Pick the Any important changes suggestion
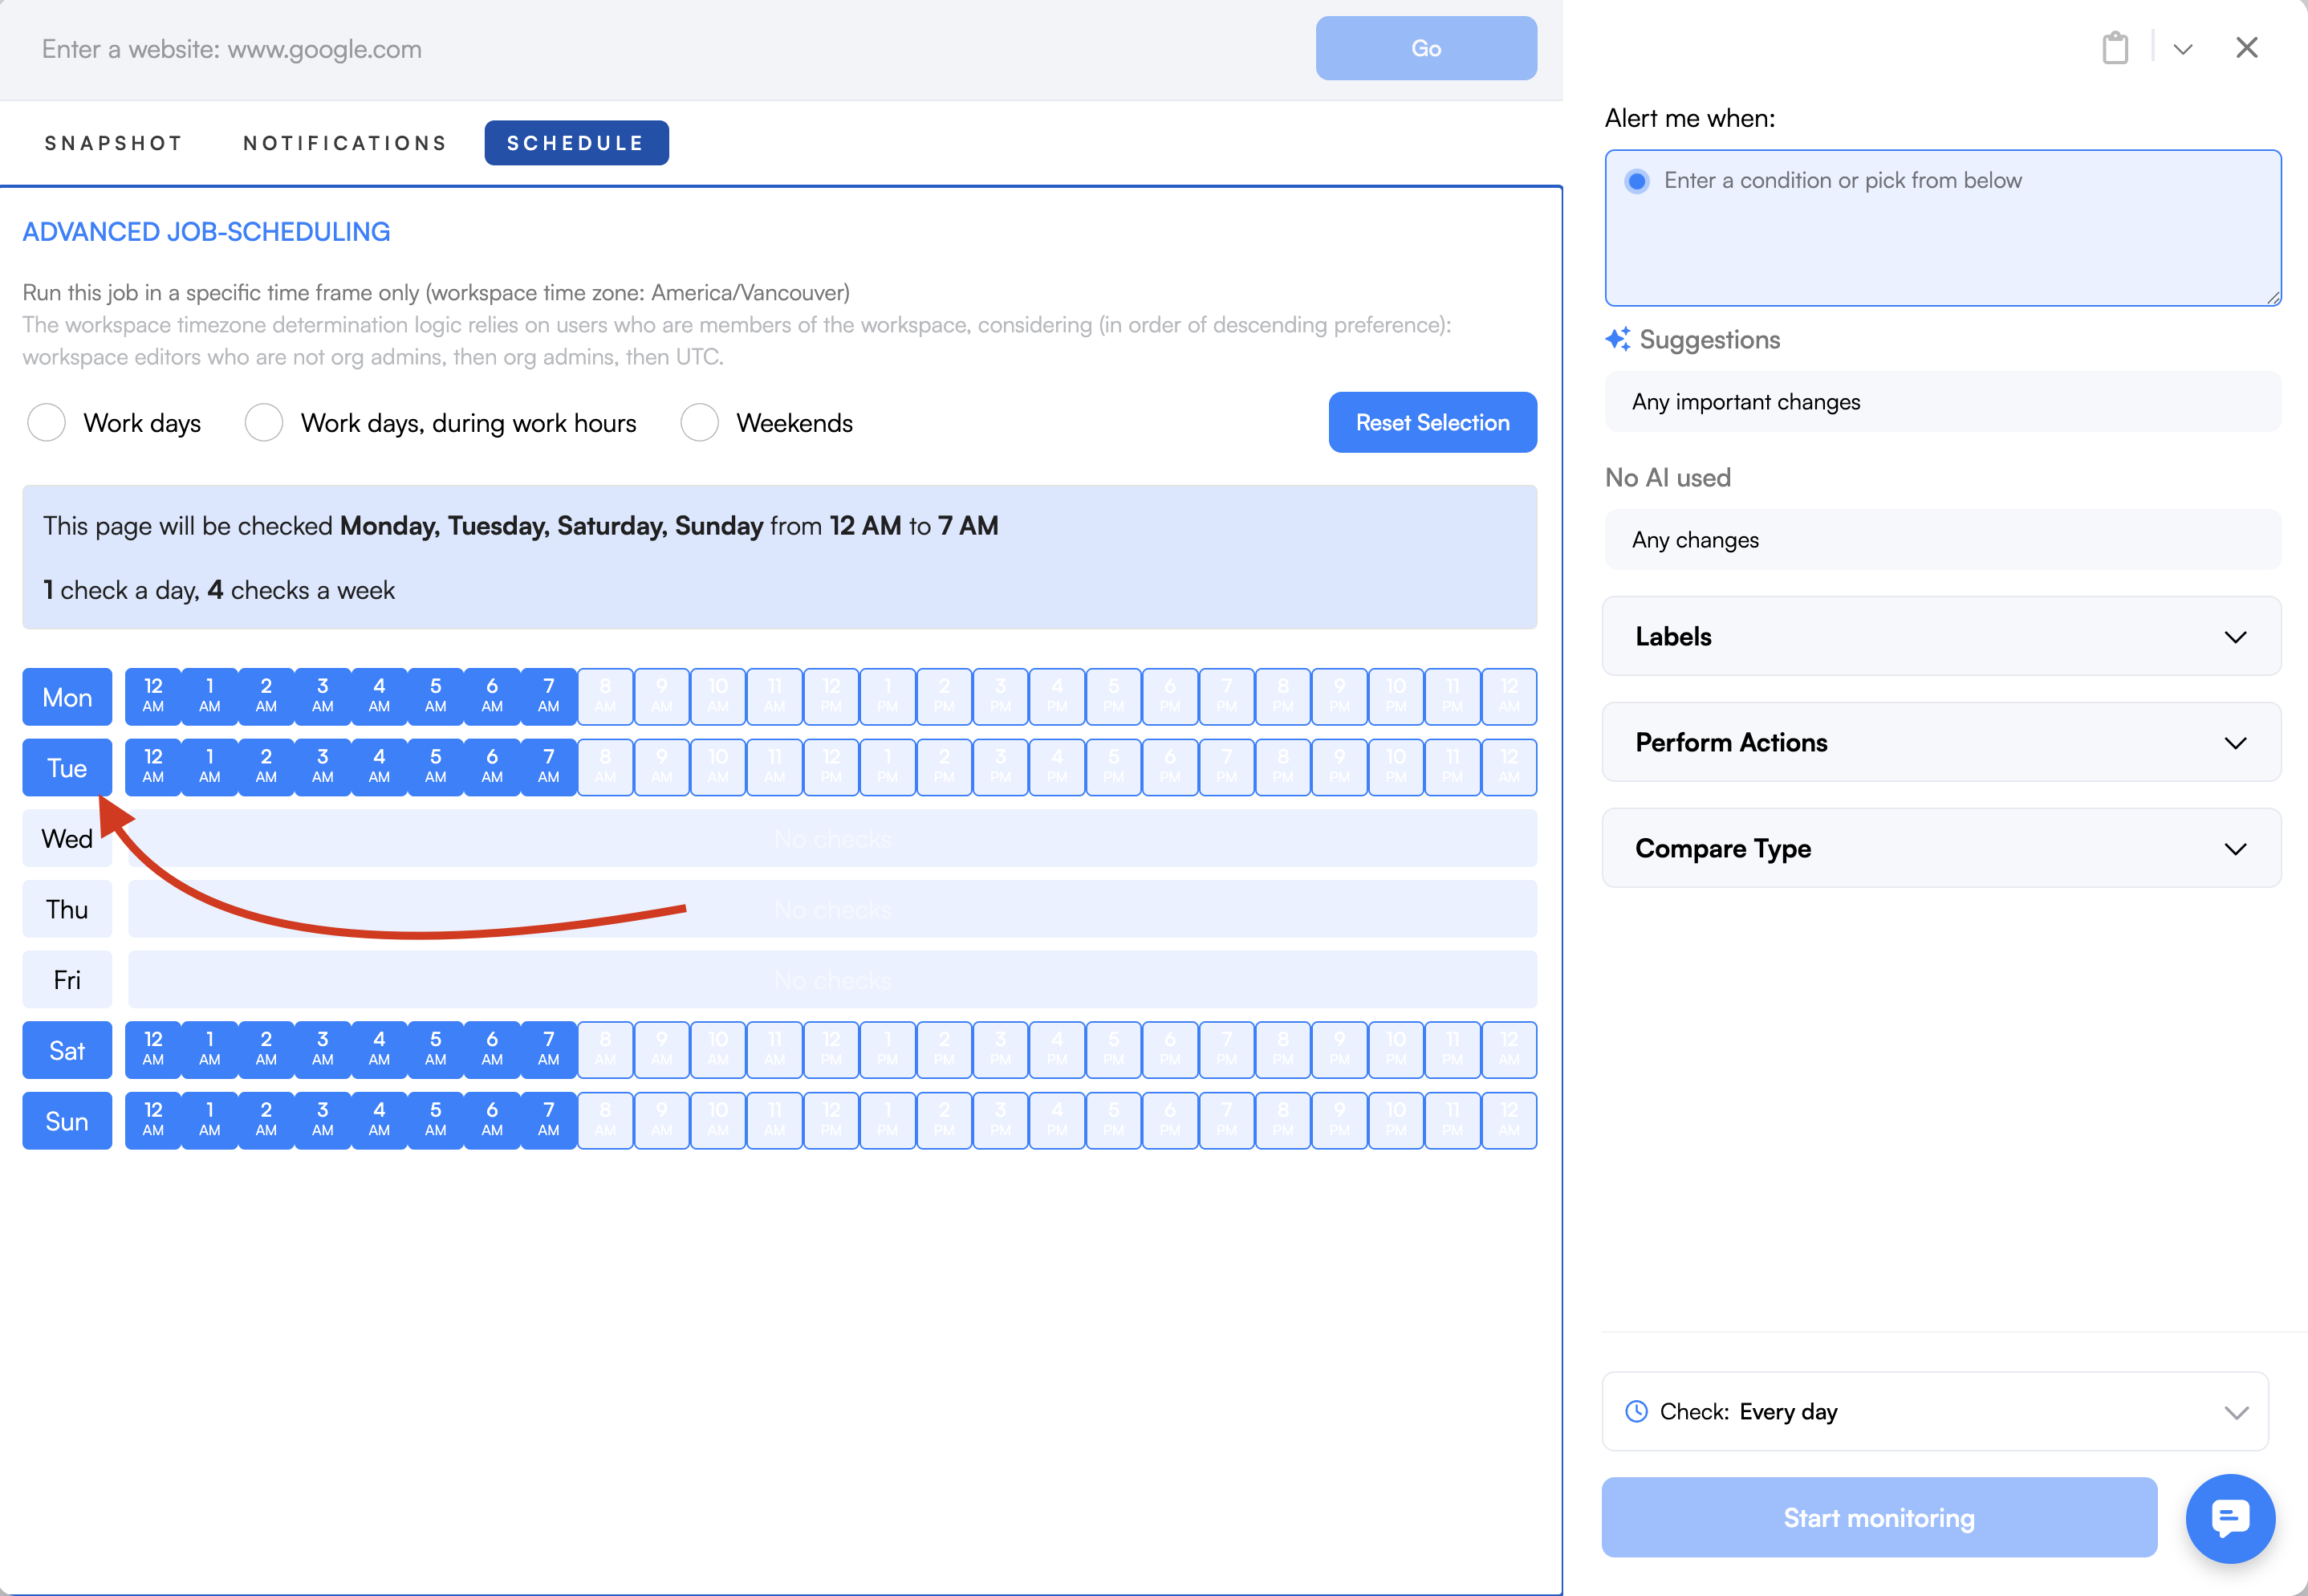2308x1596 pixels. click(x=1940, y=402)
